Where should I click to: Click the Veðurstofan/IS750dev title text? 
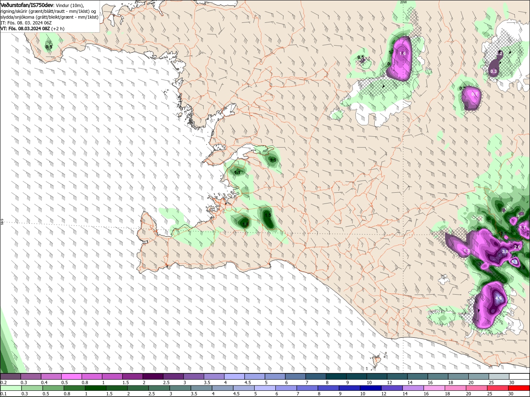click(x=27, y=5)
